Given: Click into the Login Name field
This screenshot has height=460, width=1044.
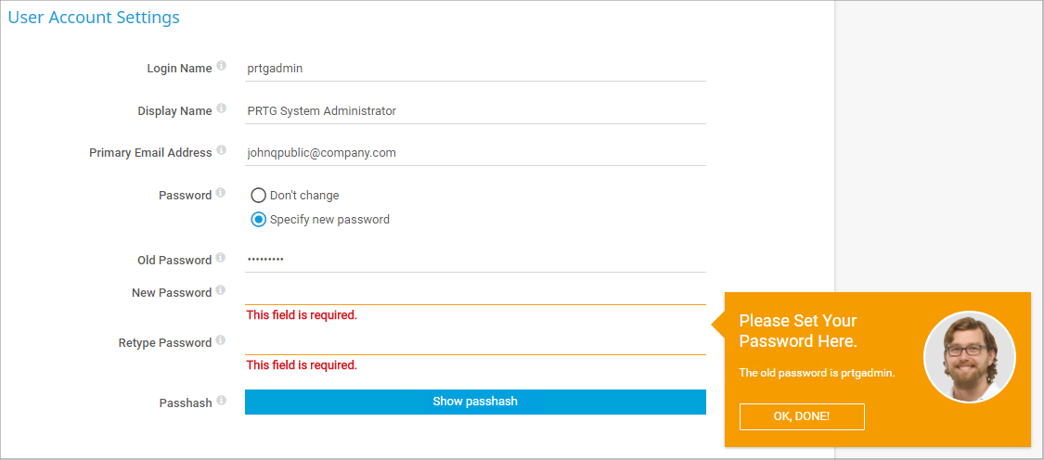Looking at the screenshot, I should 475,68.
